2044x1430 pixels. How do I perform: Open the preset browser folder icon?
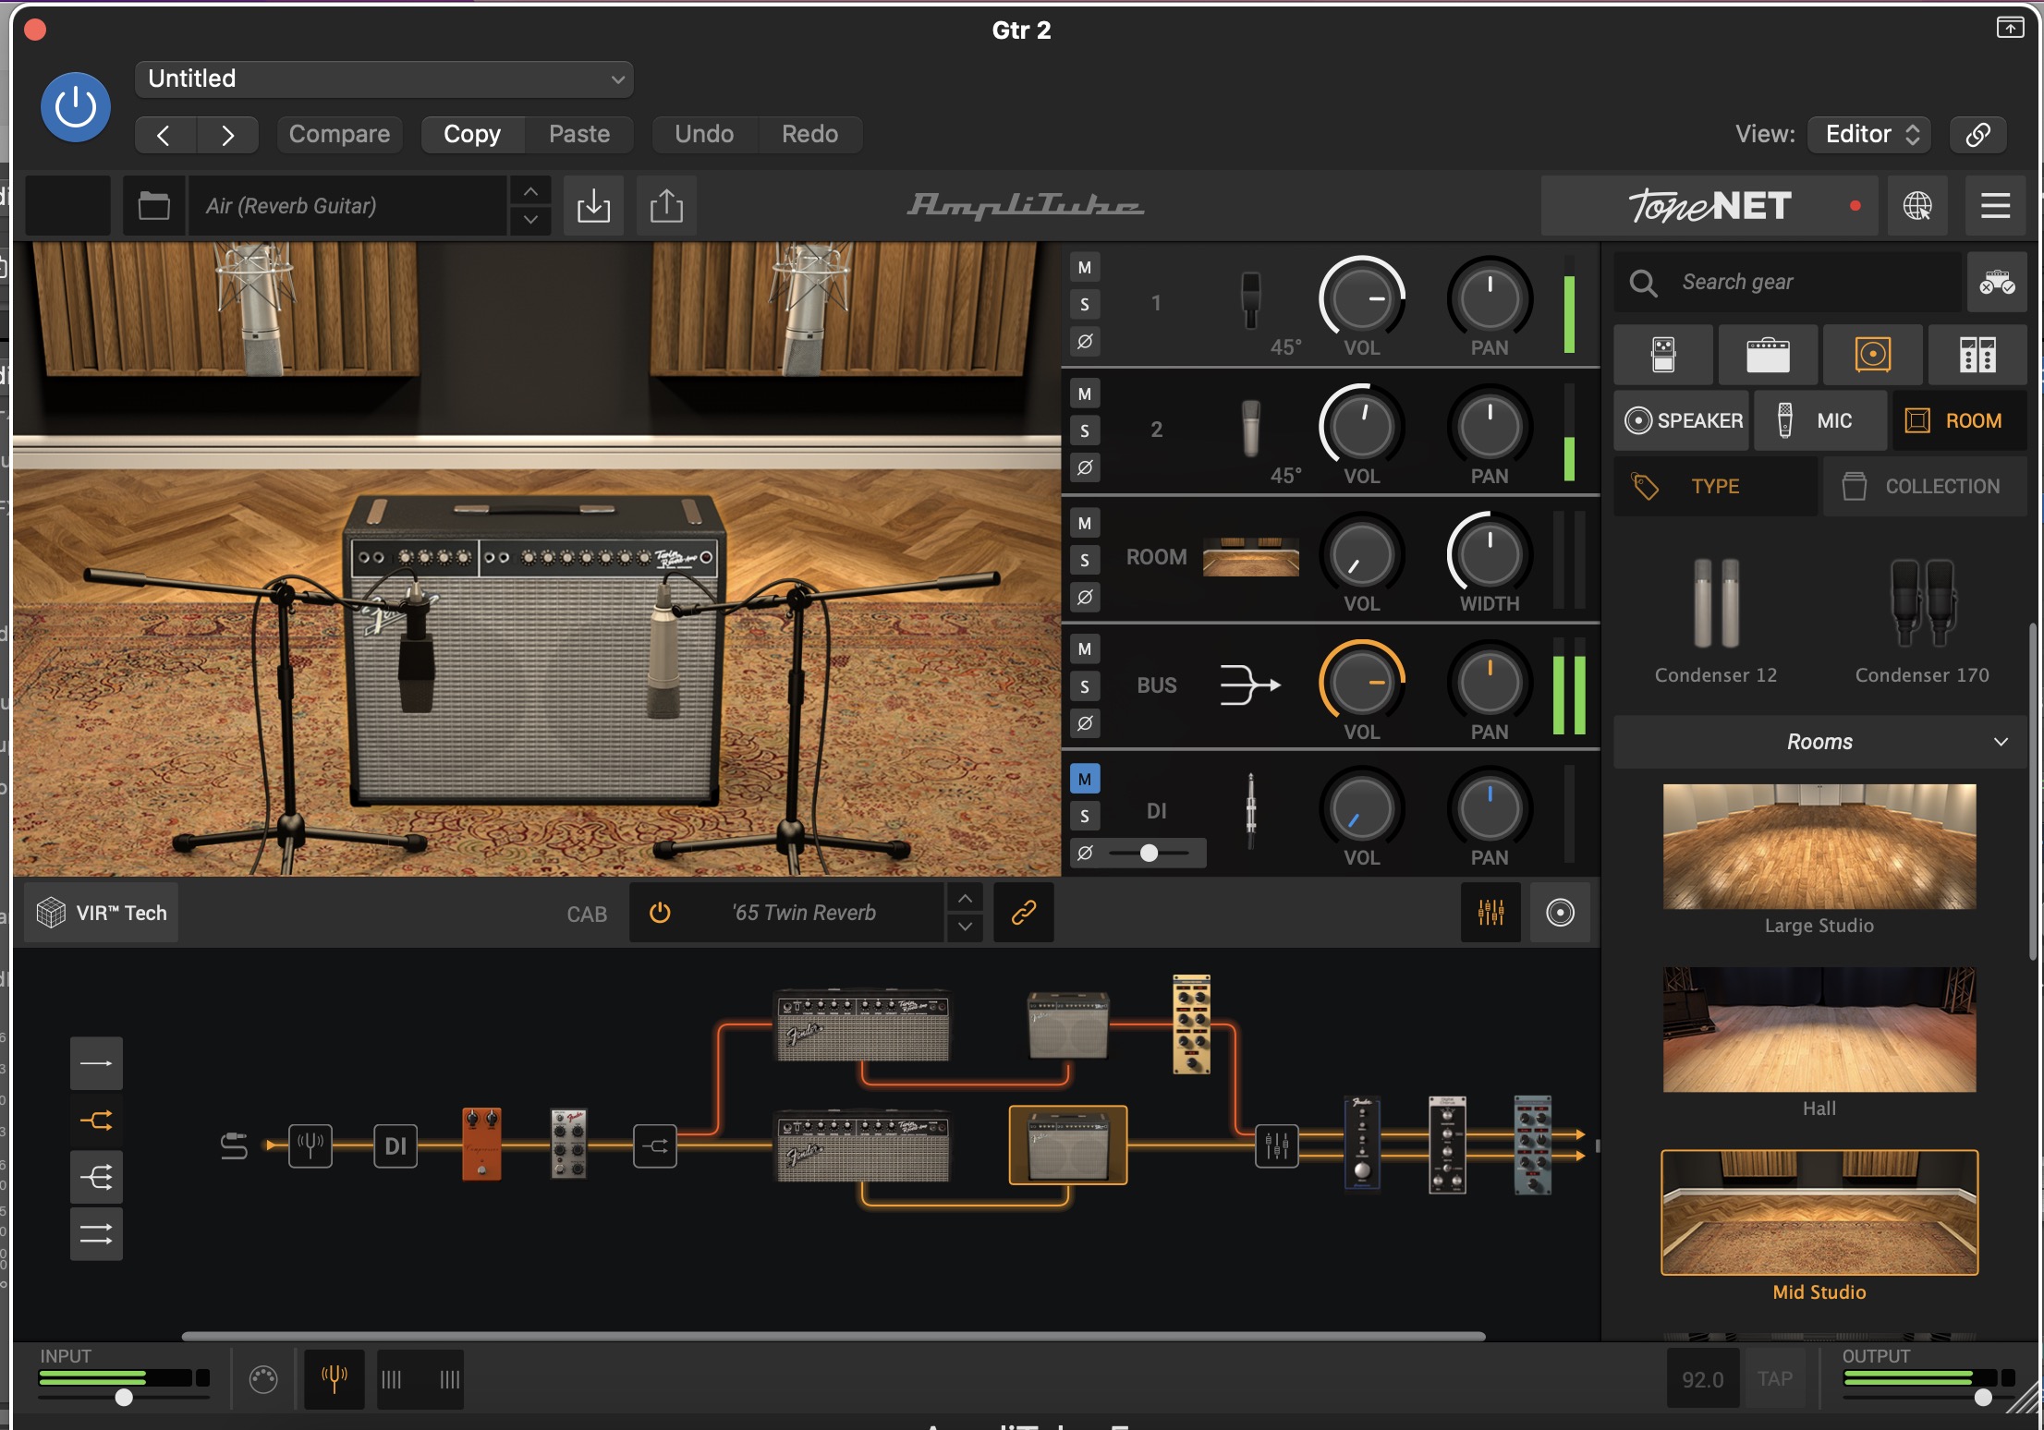[x=153, y=205]
